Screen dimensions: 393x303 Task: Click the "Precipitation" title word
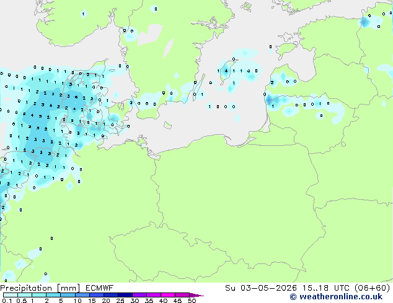click(x=26, y=288)
